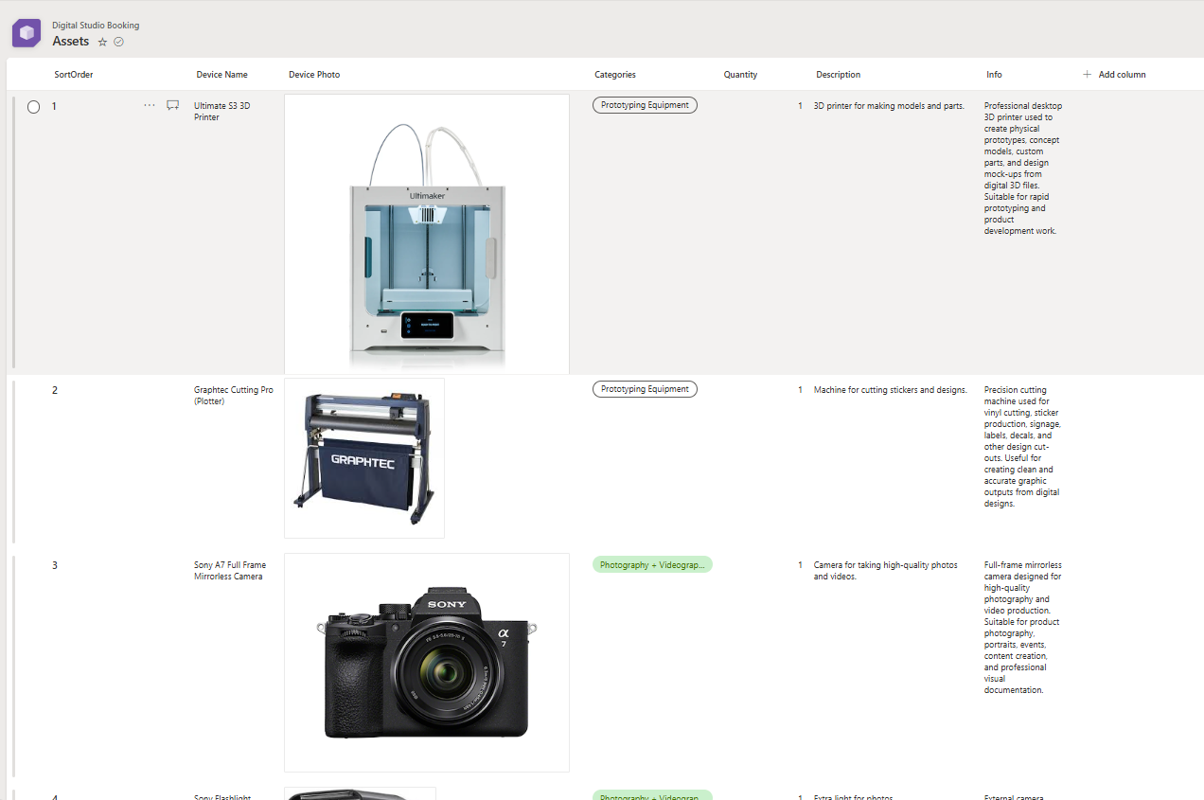Click the Digital Studio Booking site name
Screen dimensions: 1204x800
(96, 26)
